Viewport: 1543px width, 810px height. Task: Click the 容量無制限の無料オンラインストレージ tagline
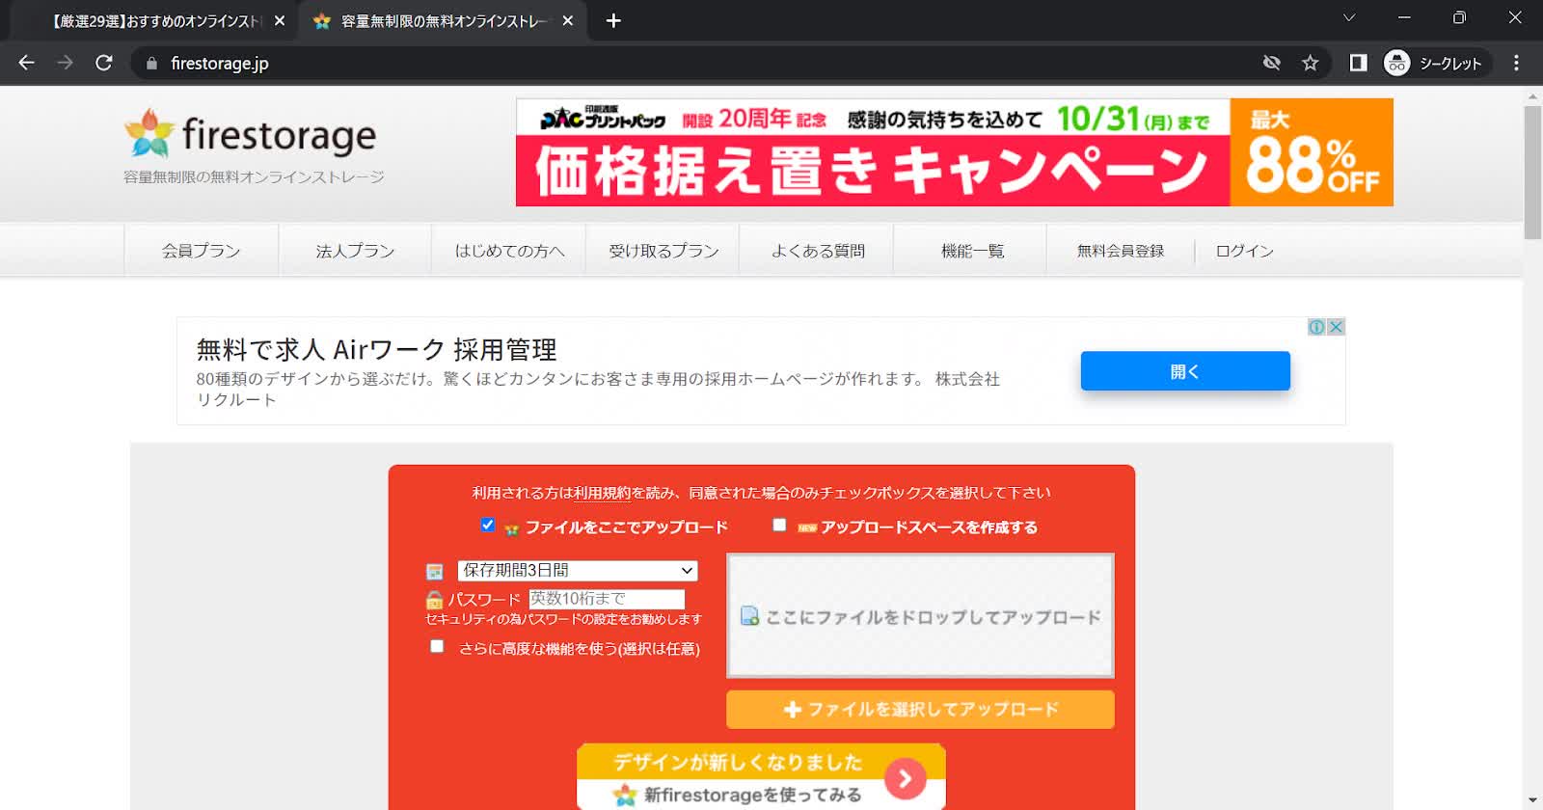pos(254,177)
